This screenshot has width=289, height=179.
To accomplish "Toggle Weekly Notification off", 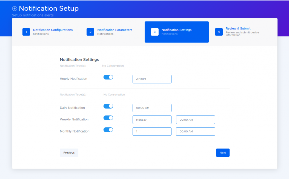I will click(108, 118).
